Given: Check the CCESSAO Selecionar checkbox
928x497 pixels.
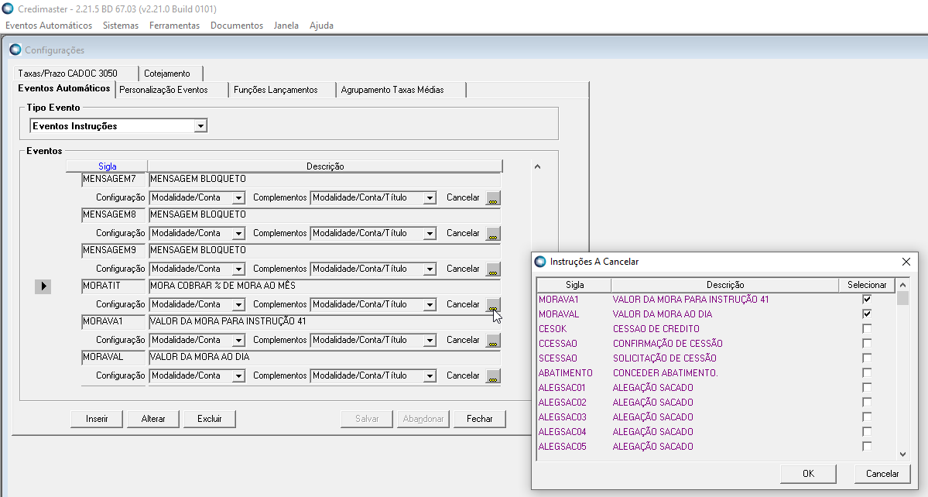Looking at the screenshot, I should 867,344.
